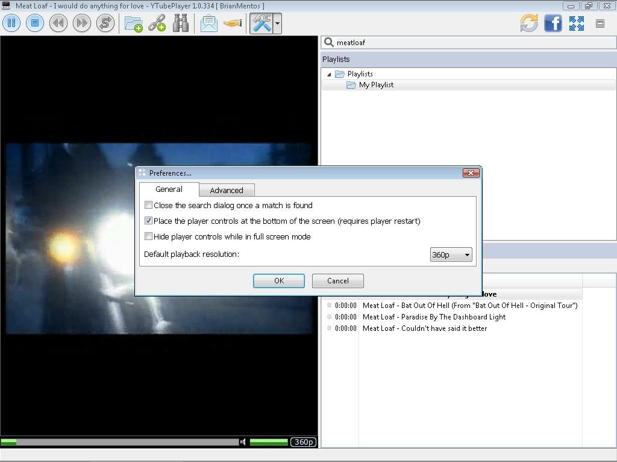617x462 pixels.
Task: Open the tools preferences icon
Action: tap(262, 23)
